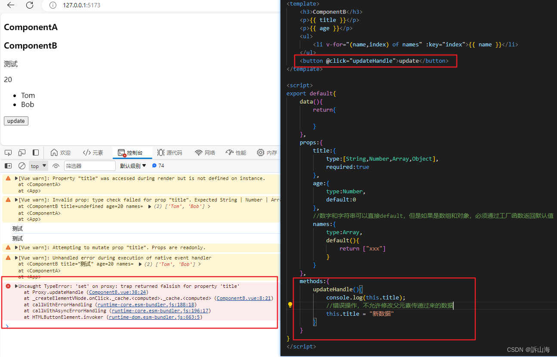The width and height of the screenshot is (557, 357).
Task: Expand the Uncaught TypeError message
Action: click(16, 286)
